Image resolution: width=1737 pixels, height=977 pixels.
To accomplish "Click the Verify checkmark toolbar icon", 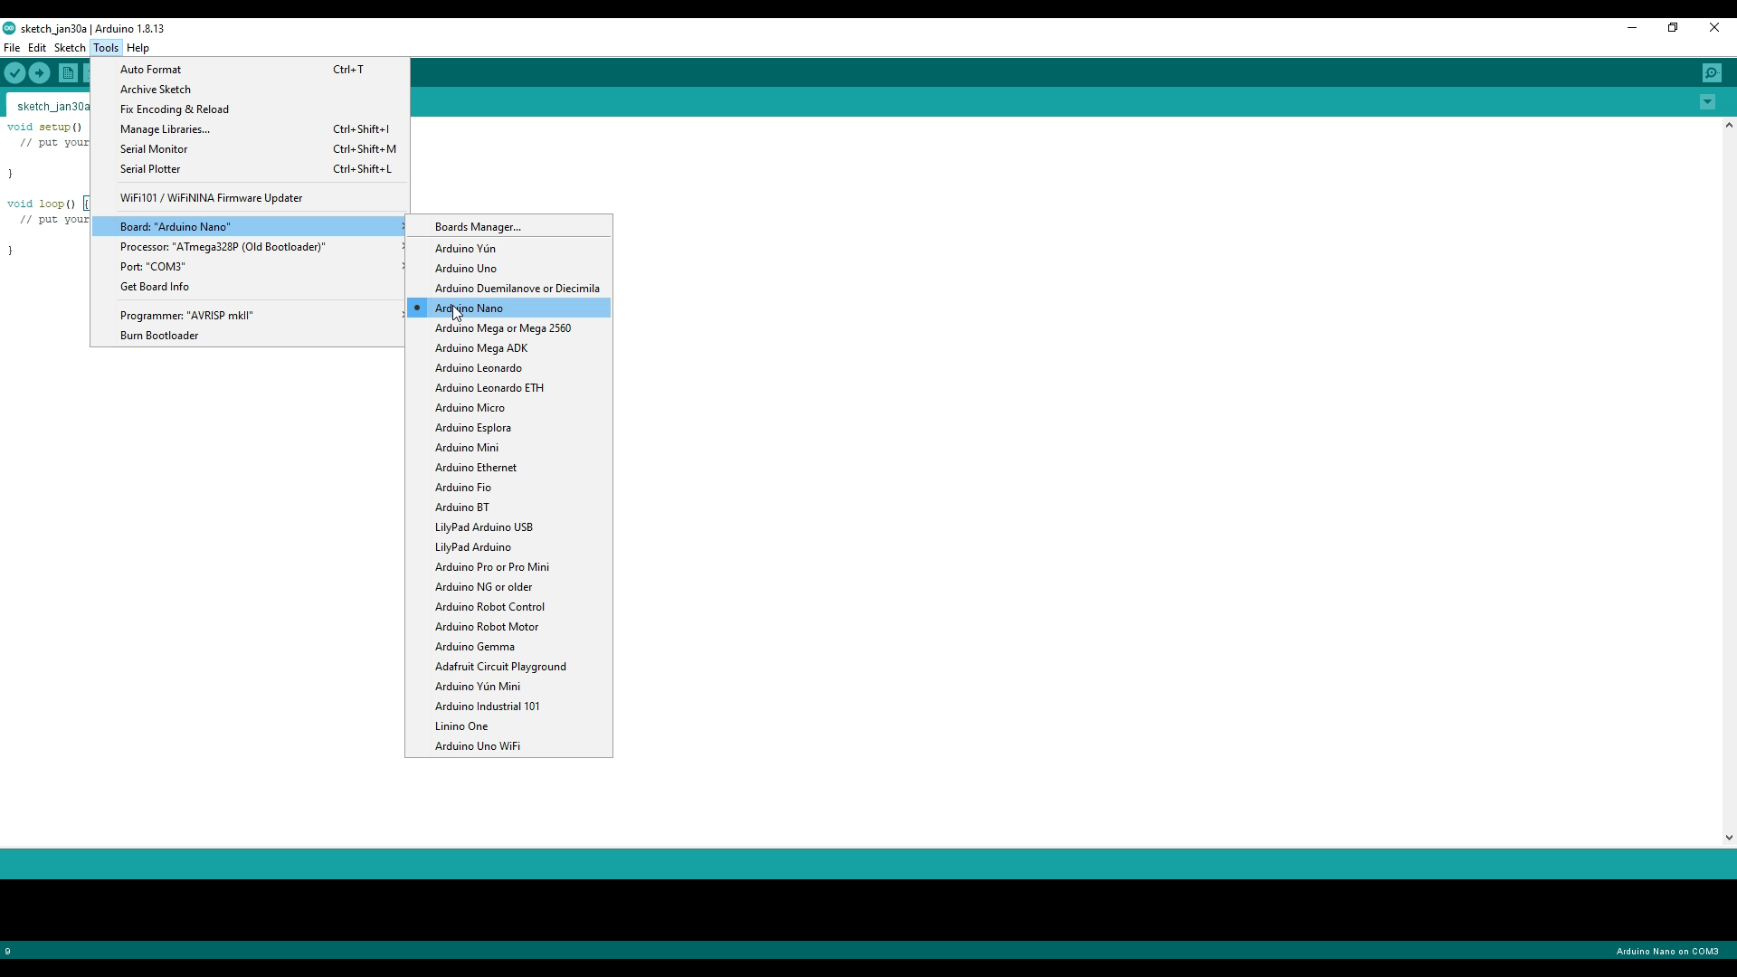I will point(15,73).
